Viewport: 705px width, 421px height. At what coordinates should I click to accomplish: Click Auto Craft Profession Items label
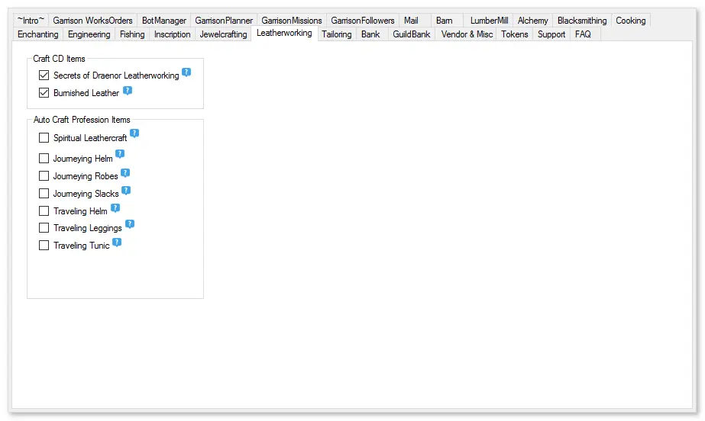82,120
